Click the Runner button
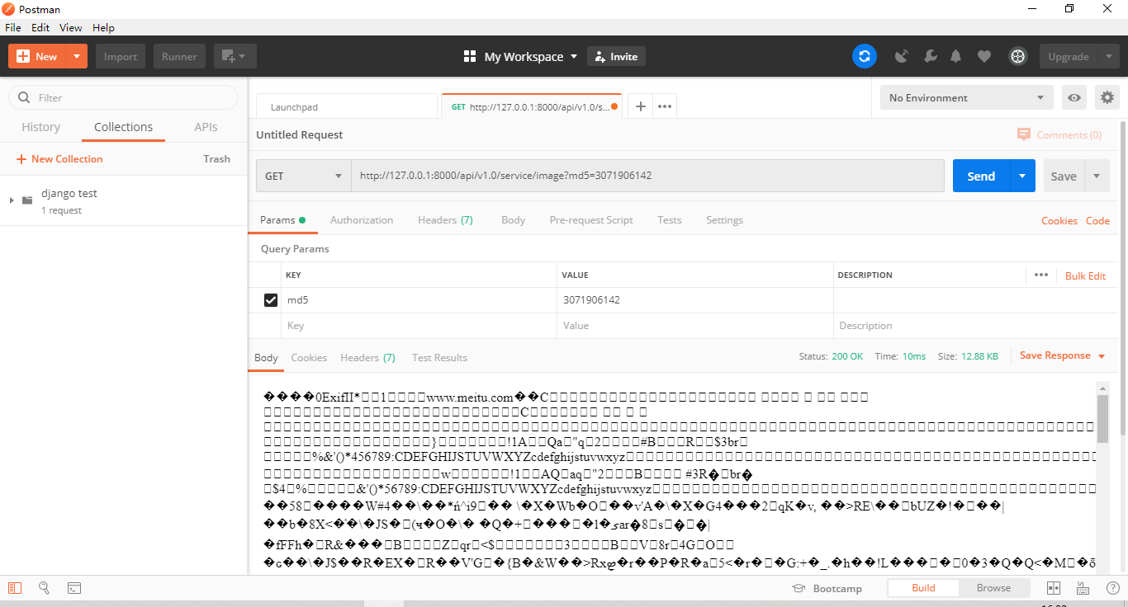 coord(179,56)
